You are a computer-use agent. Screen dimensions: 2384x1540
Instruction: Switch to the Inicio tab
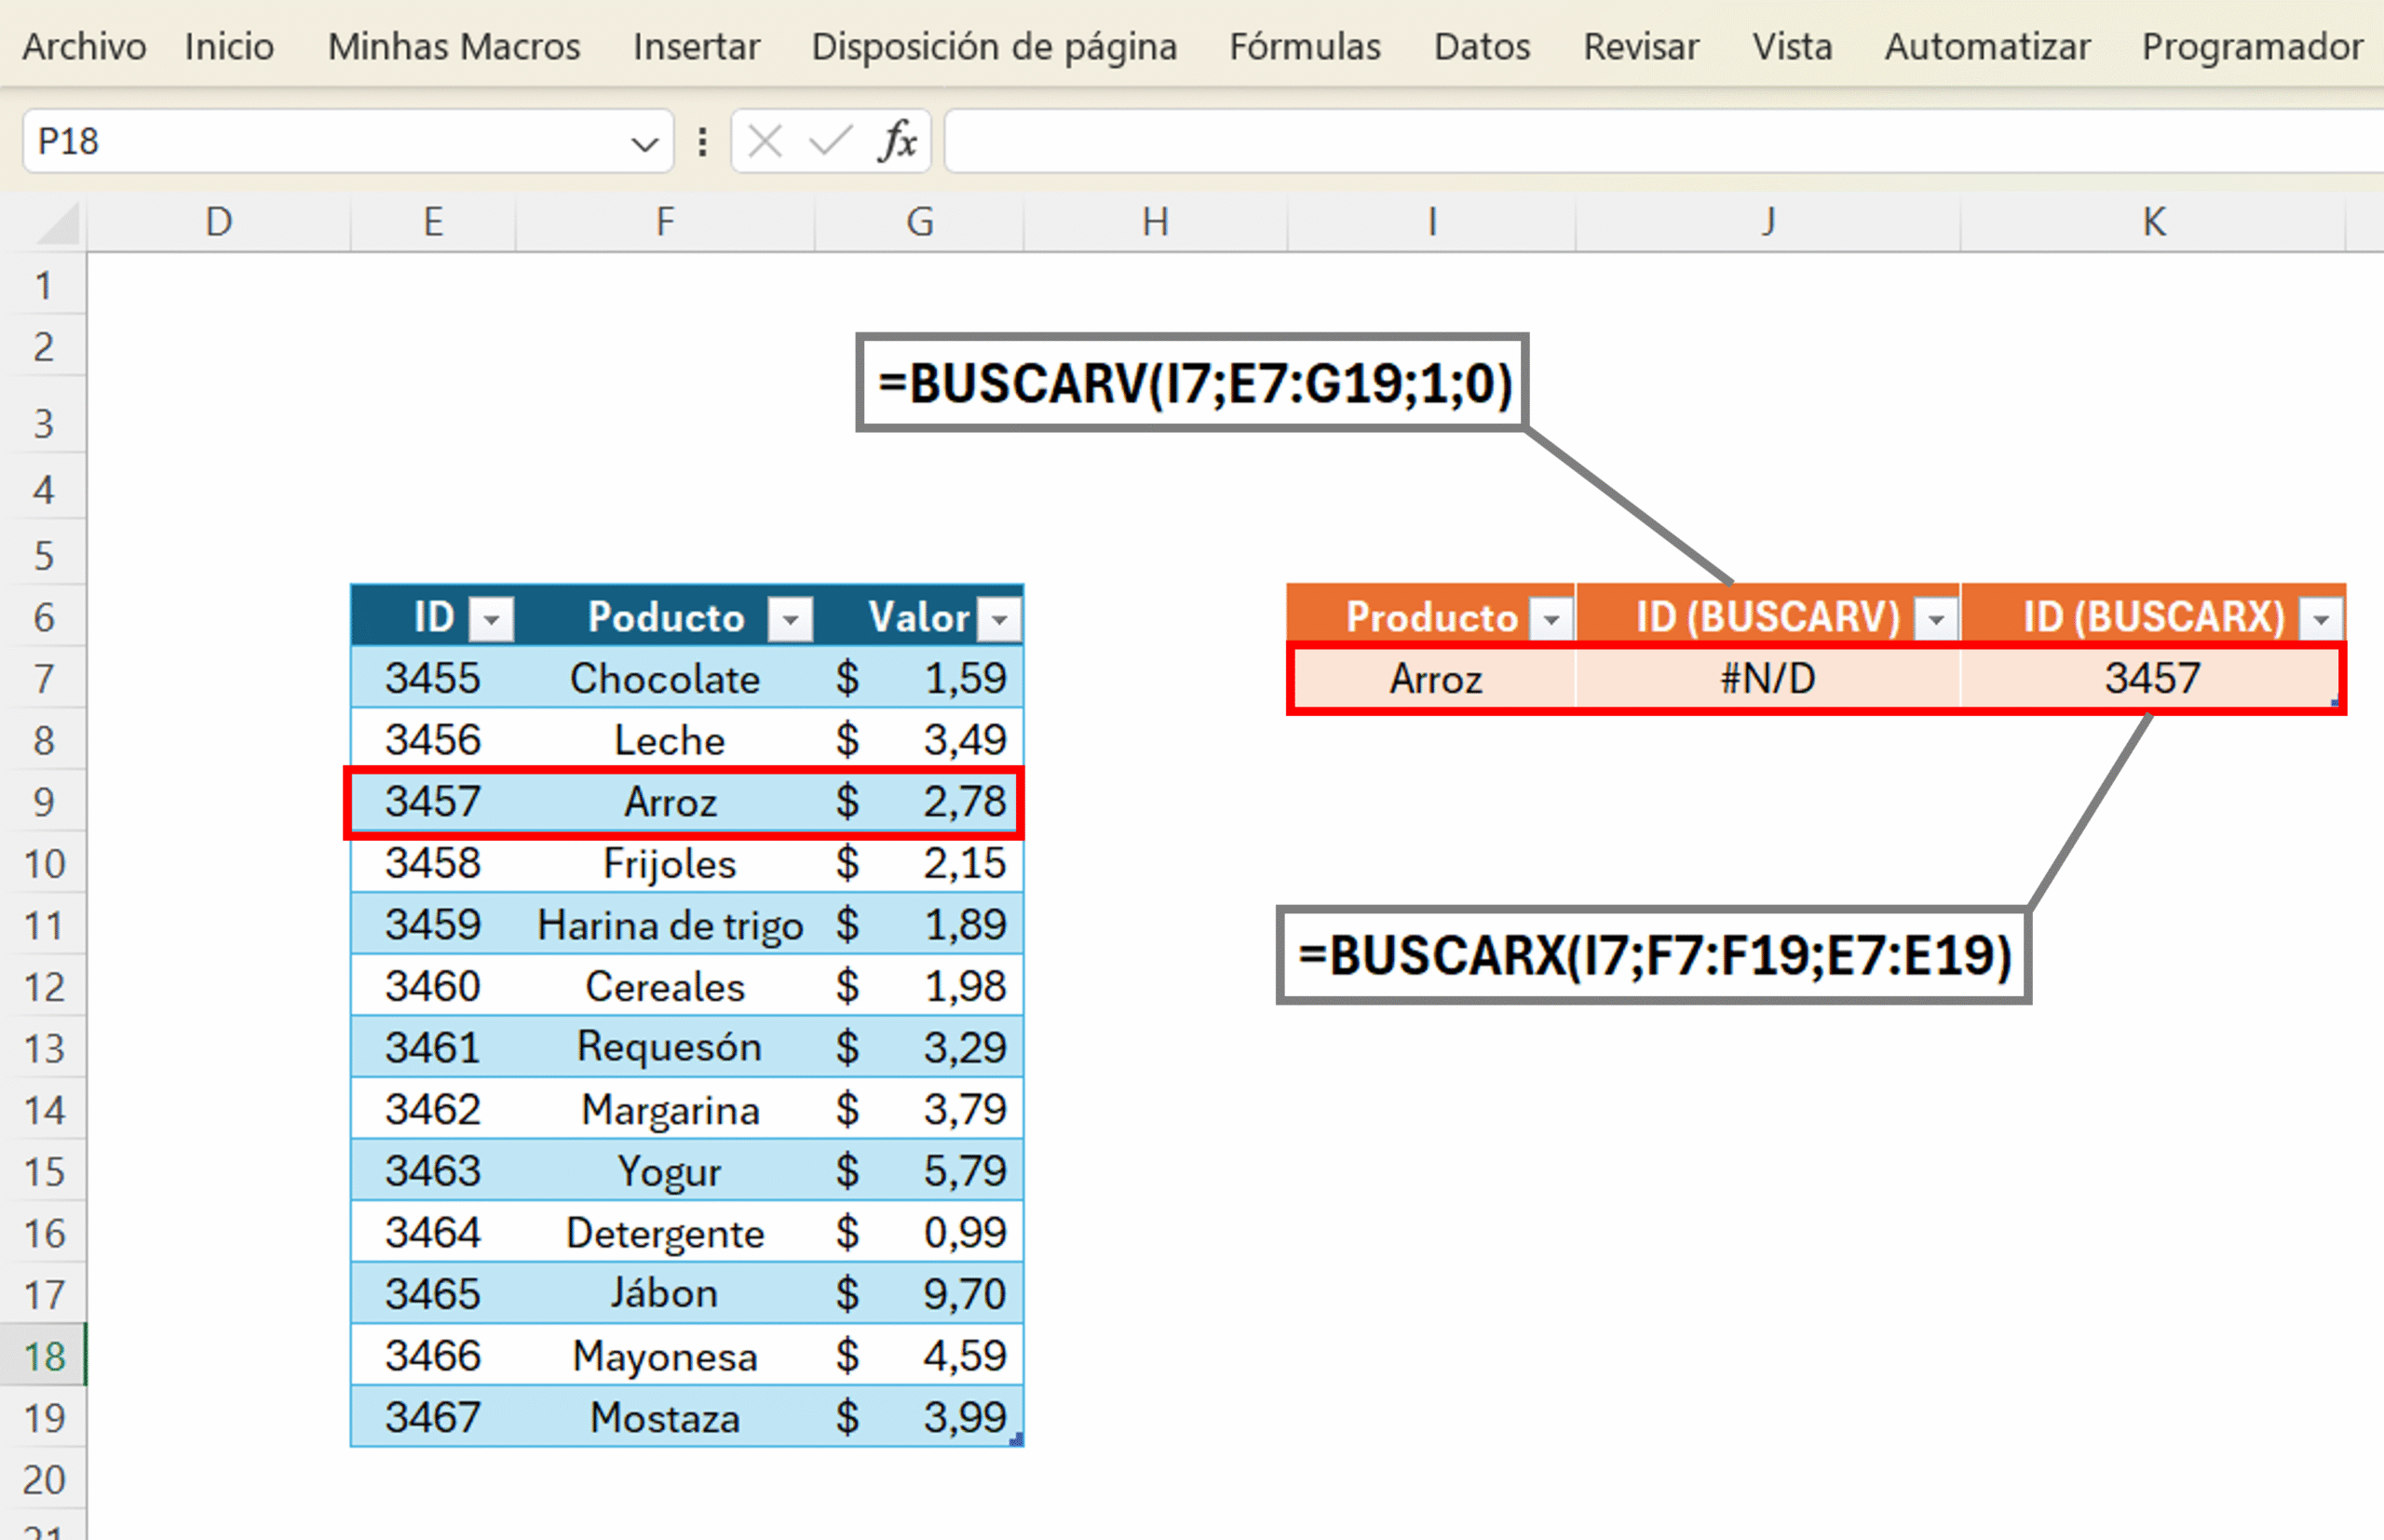point(229,47)
